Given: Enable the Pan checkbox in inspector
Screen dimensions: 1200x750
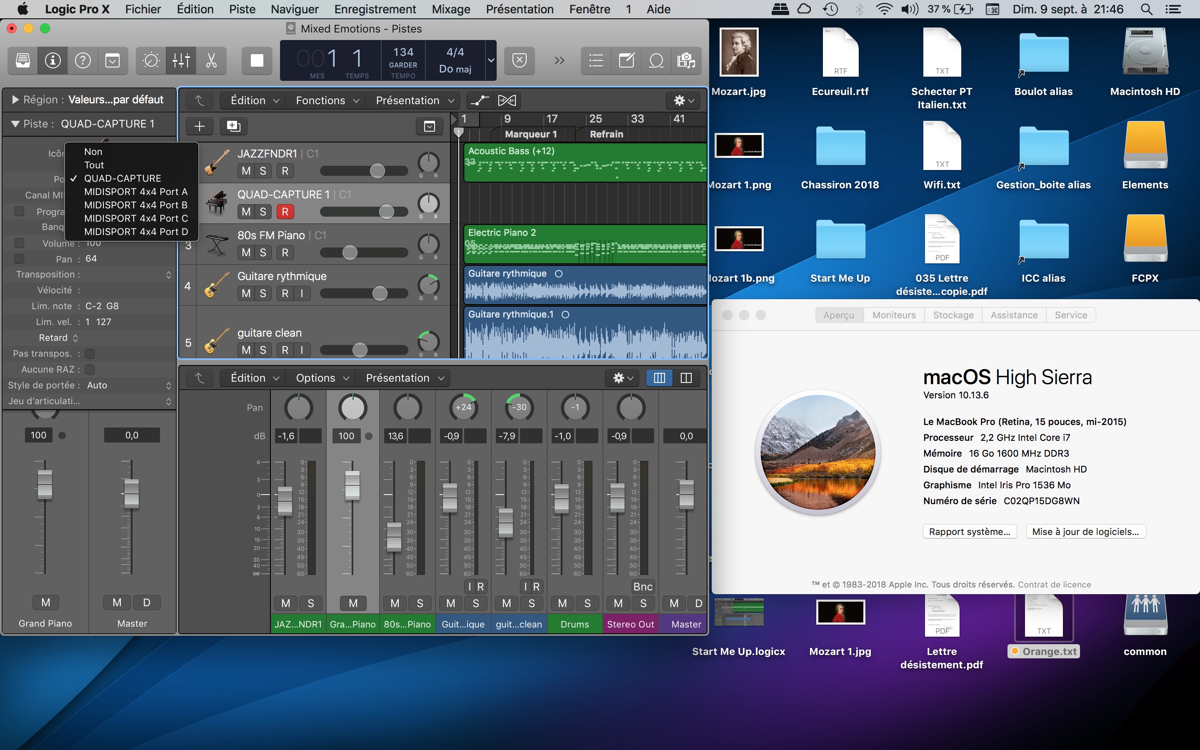Looking at the screenshot, I should [x=19, y=259].
